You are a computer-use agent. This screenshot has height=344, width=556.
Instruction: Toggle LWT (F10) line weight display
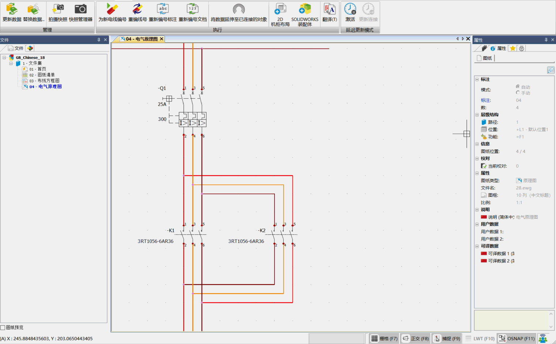pyautogui.click(x=480, y=339)
